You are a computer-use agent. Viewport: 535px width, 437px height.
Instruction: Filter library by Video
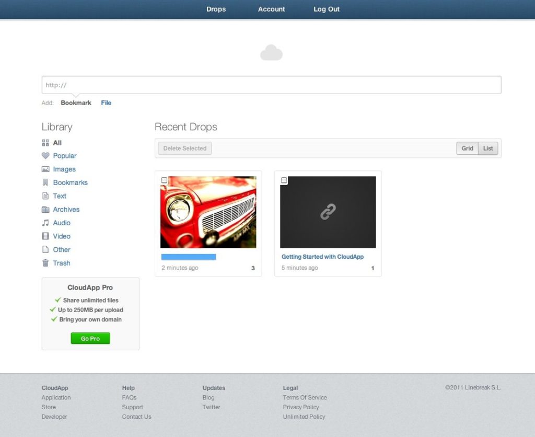coord(62,236)
